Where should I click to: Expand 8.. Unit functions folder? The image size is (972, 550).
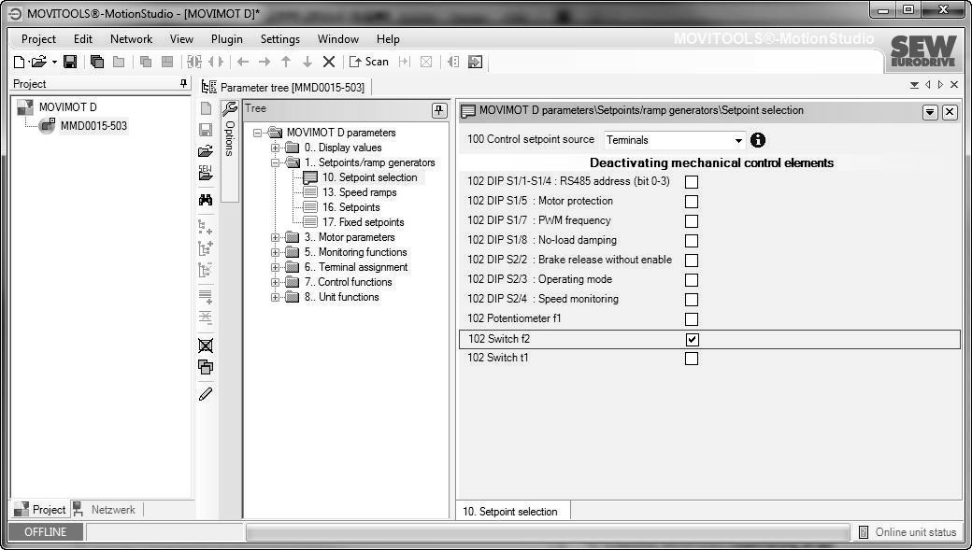point(275,297)
